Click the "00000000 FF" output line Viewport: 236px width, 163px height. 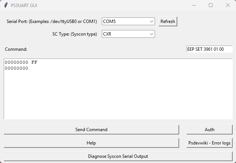coord(21,62)
